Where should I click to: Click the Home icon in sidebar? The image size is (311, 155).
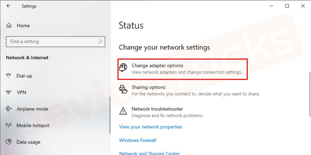9,26
